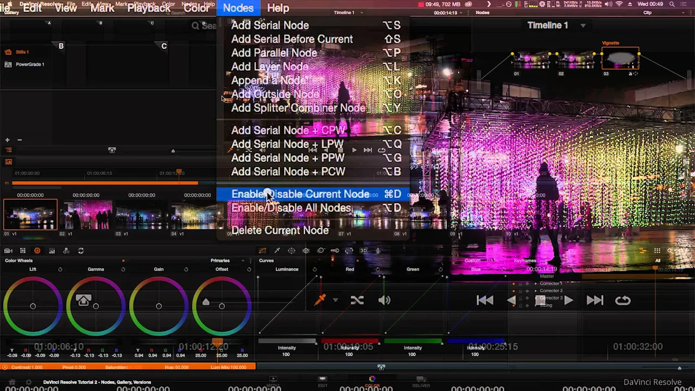Choose Add Parallel Node
Image resolution: width=695 pixels, height=391 pixels.
313,53
